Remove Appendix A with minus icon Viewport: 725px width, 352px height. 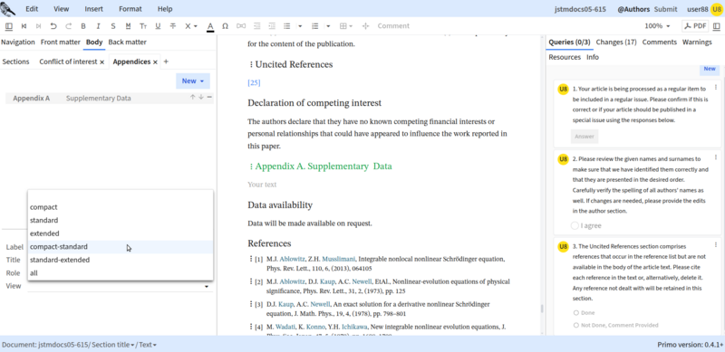(x=209, y=97)
